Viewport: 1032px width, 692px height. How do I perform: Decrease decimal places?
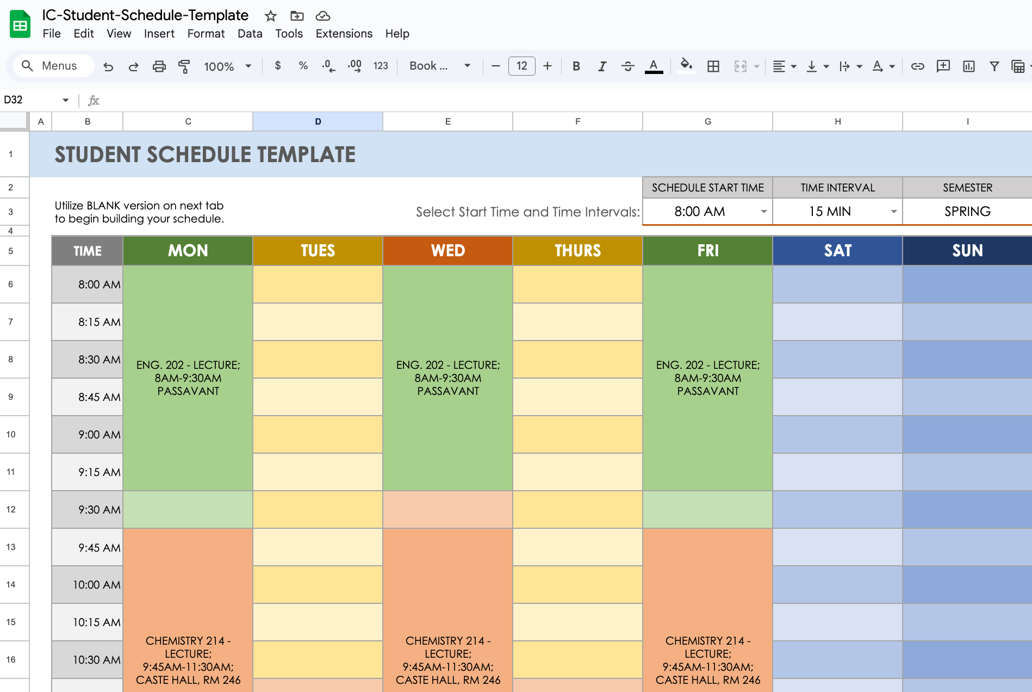click(x=328, y=66)
